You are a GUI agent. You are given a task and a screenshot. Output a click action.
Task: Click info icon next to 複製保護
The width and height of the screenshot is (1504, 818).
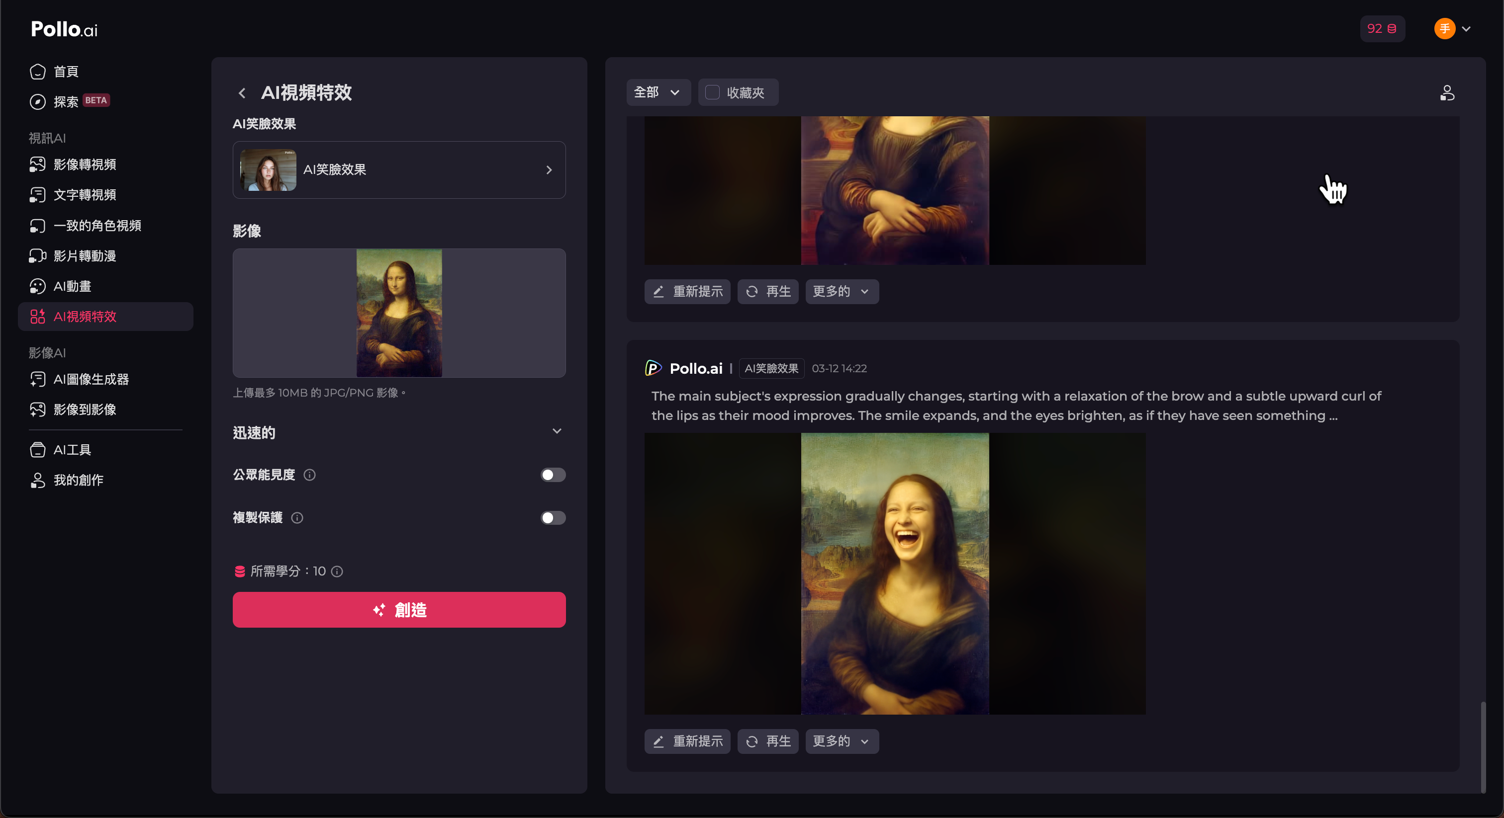tap(297, 518)
